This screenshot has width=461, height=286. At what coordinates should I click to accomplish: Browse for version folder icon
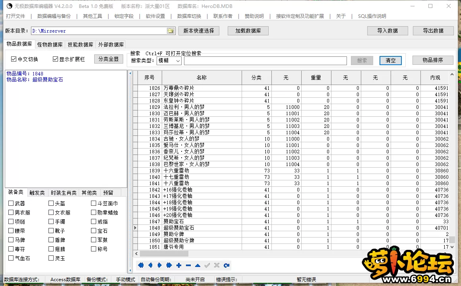[170, 31]
